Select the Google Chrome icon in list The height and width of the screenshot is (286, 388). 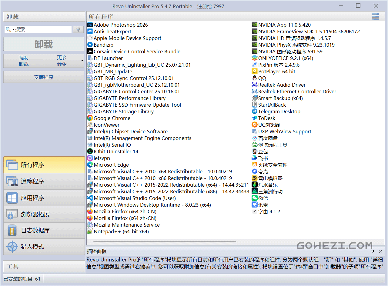point(90,118)
